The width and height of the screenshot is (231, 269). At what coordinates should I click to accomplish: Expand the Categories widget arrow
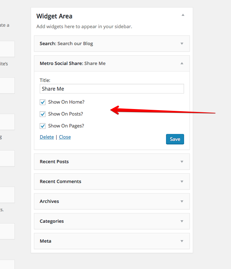[x=182, y=221]
